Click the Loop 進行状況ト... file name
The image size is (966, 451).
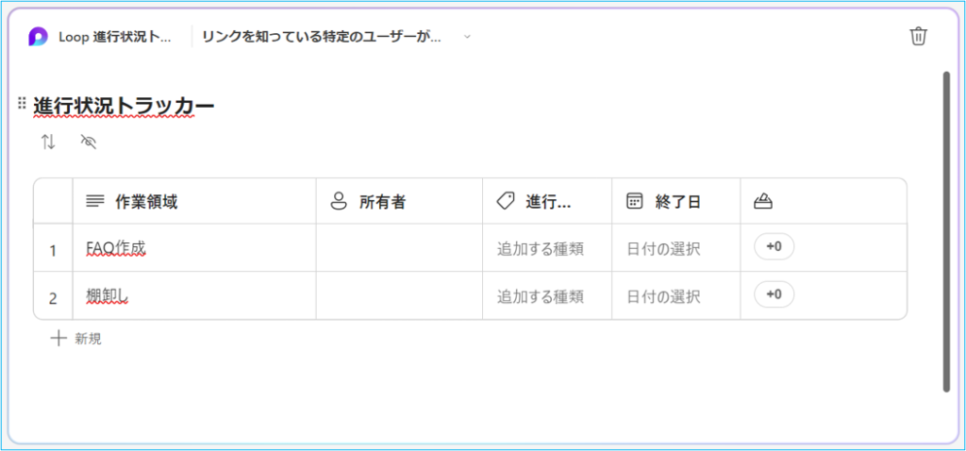[x=115, y=37]
